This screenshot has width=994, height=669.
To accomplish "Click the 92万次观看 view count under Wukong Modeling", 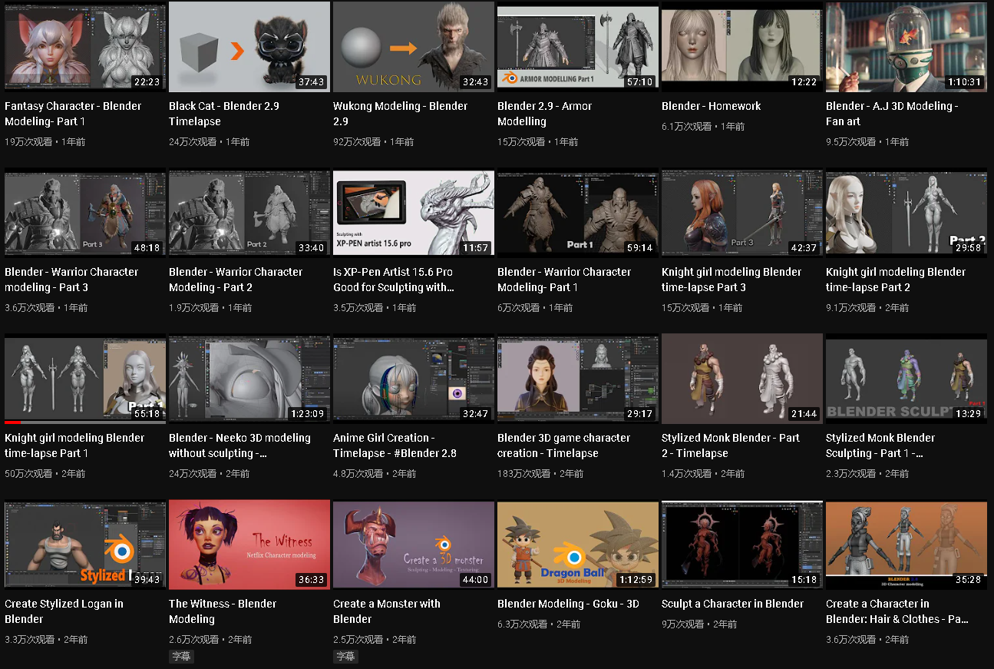I will (357, 142).
